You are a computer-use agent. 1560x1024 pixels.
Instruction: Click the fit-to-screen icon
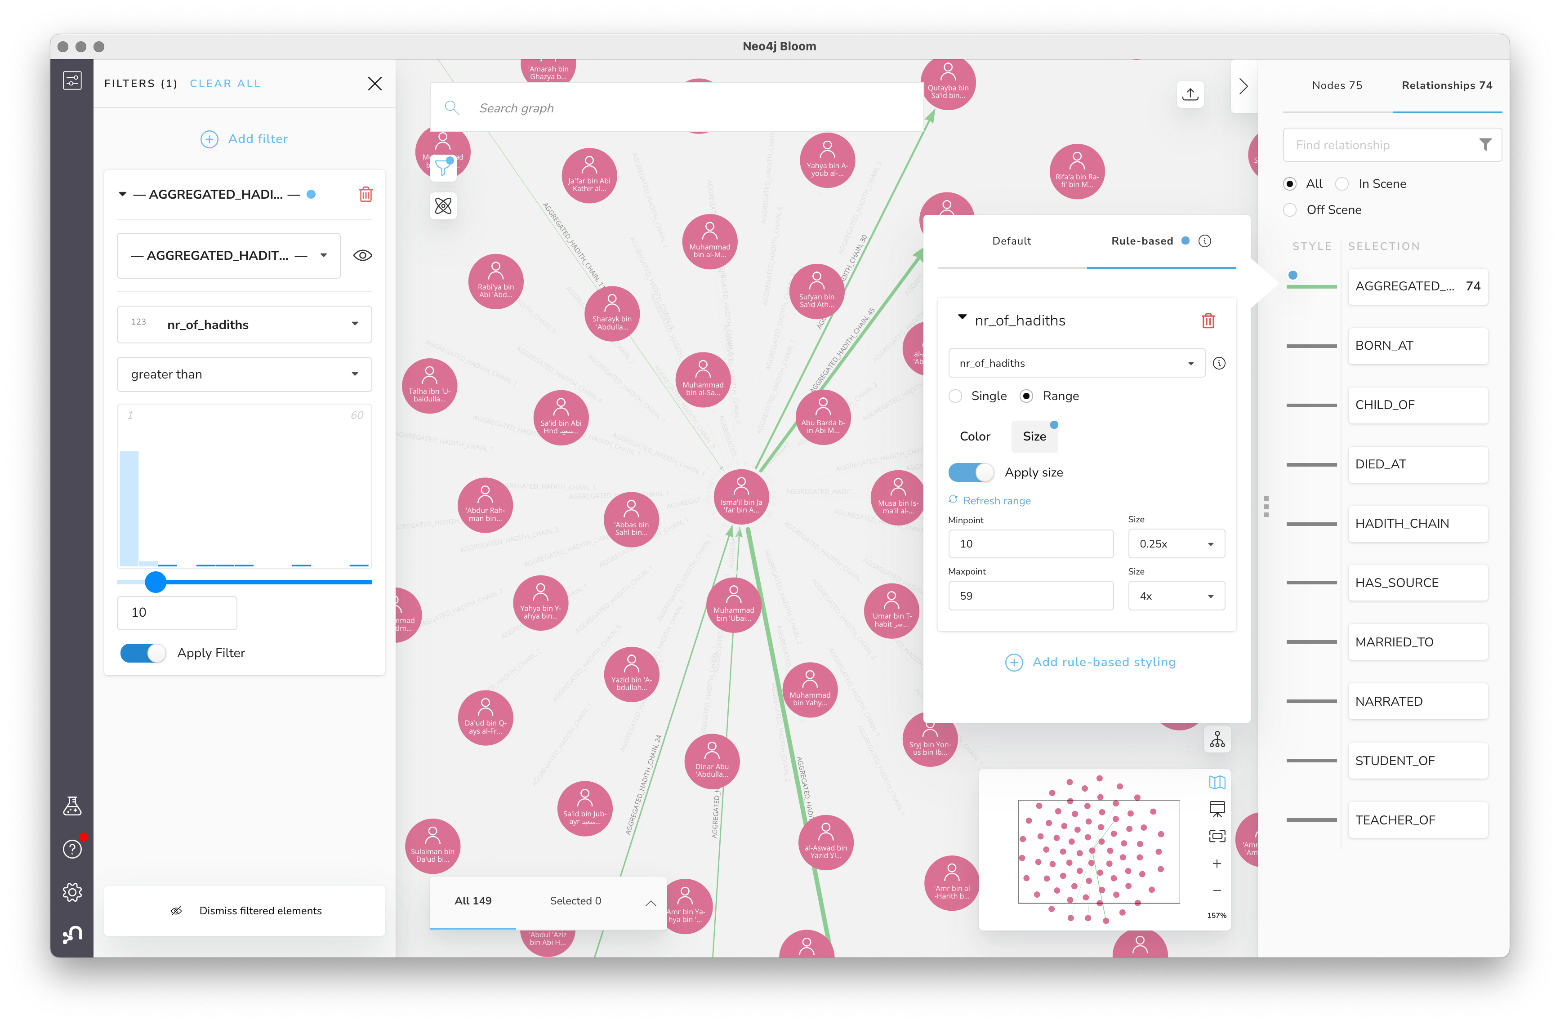coord(1217,836)
